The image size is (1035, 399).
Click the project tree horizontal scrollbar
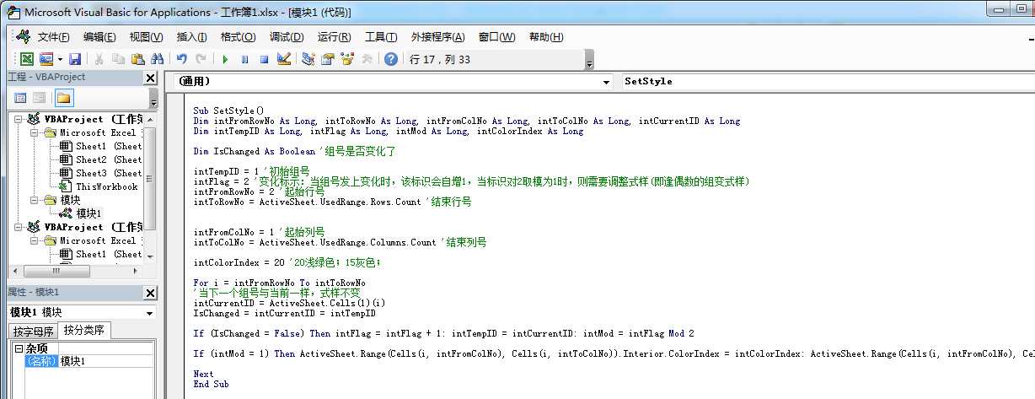tap(76, 271)
